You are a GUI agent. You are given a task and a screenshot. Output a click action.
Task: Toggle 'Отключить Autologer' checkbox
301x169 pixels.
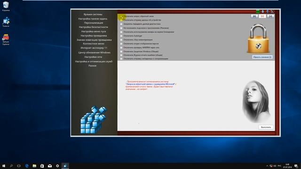121,36
